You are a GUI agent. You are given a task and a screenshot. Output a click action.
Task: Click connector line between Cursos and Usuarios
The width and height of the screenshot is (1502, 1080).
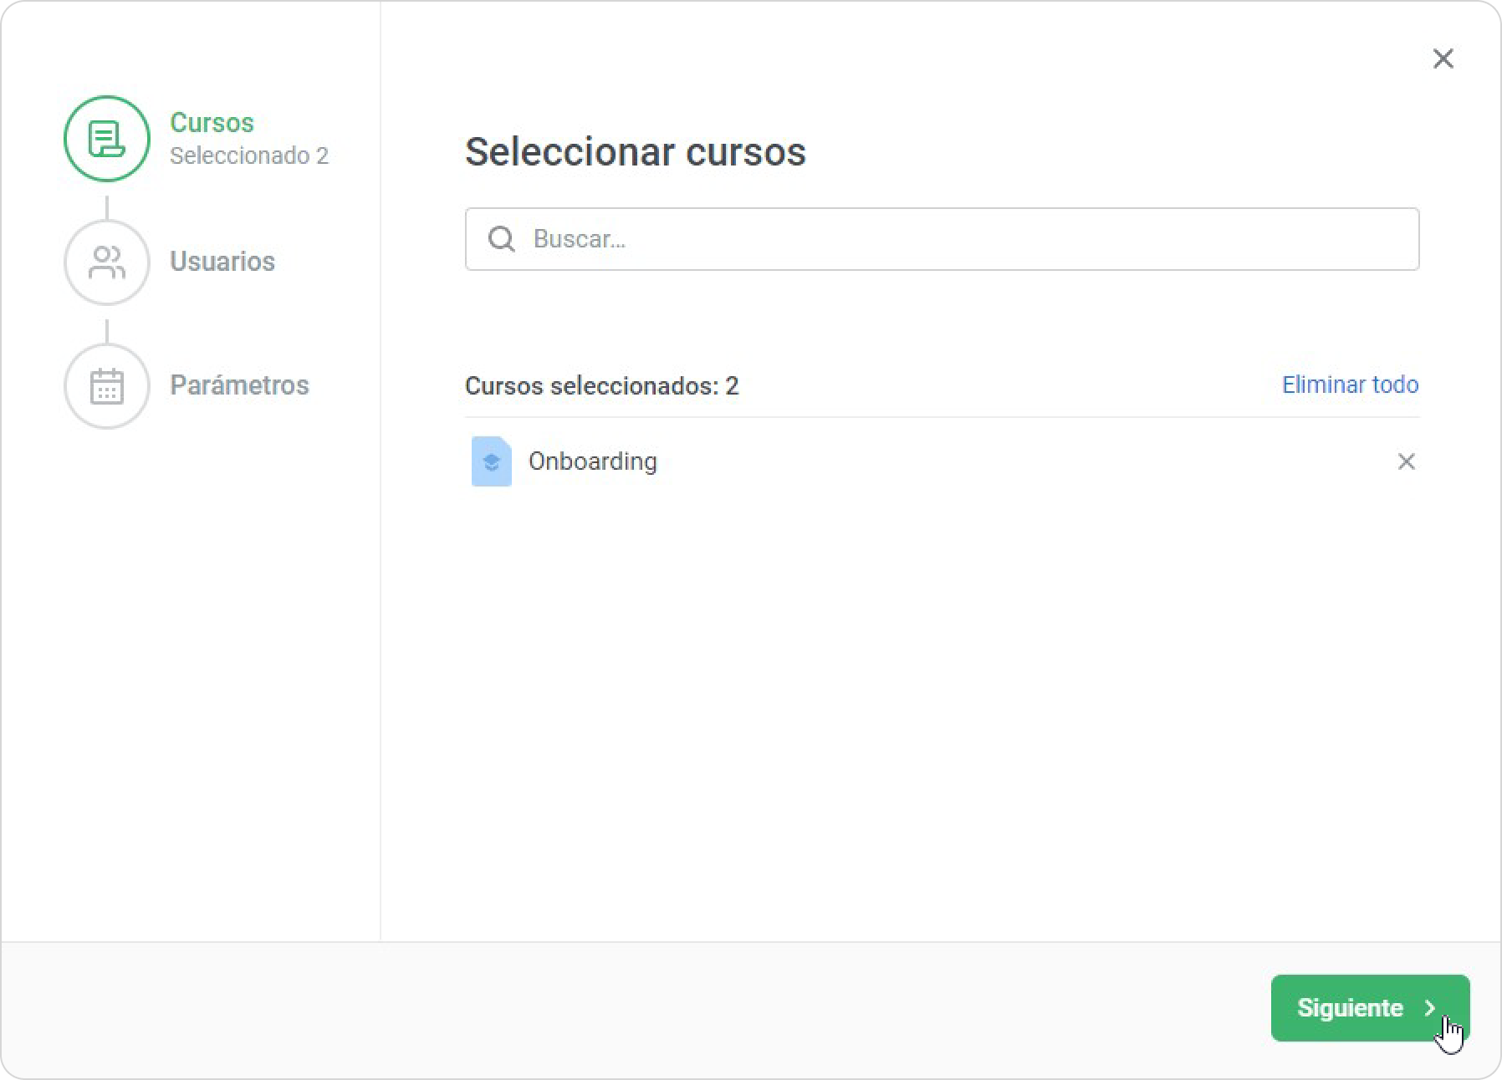click(x=107, y=206)
